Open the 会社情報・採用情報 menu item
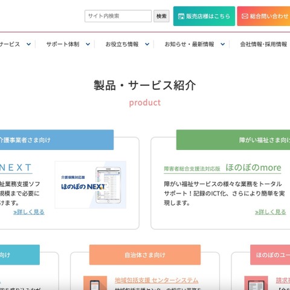Screen dimensions: 290x290 point(263,44)
